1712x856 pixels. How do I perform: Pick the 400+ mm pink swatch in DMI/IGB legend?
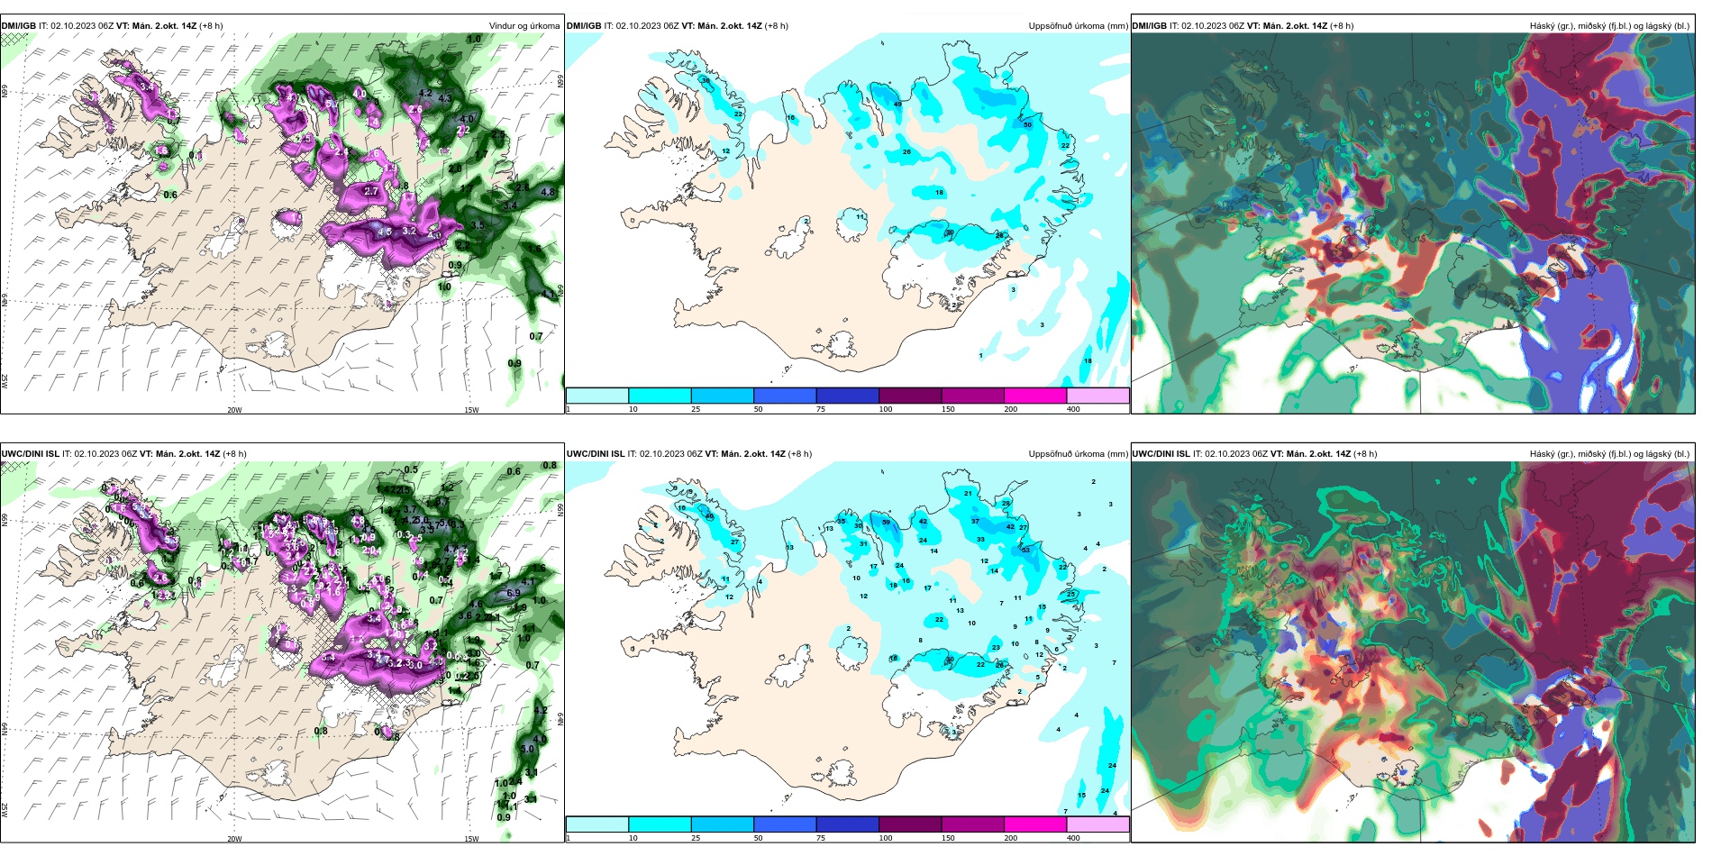1097,396
